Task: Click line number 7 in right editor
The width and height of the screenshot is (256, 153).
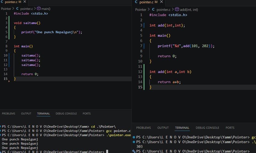Action: pos(141,46)
